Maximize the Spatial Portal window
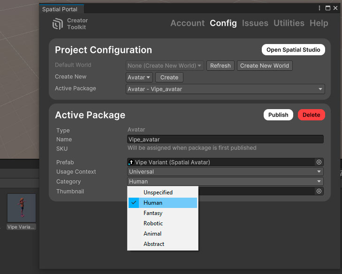 [328, 8]
